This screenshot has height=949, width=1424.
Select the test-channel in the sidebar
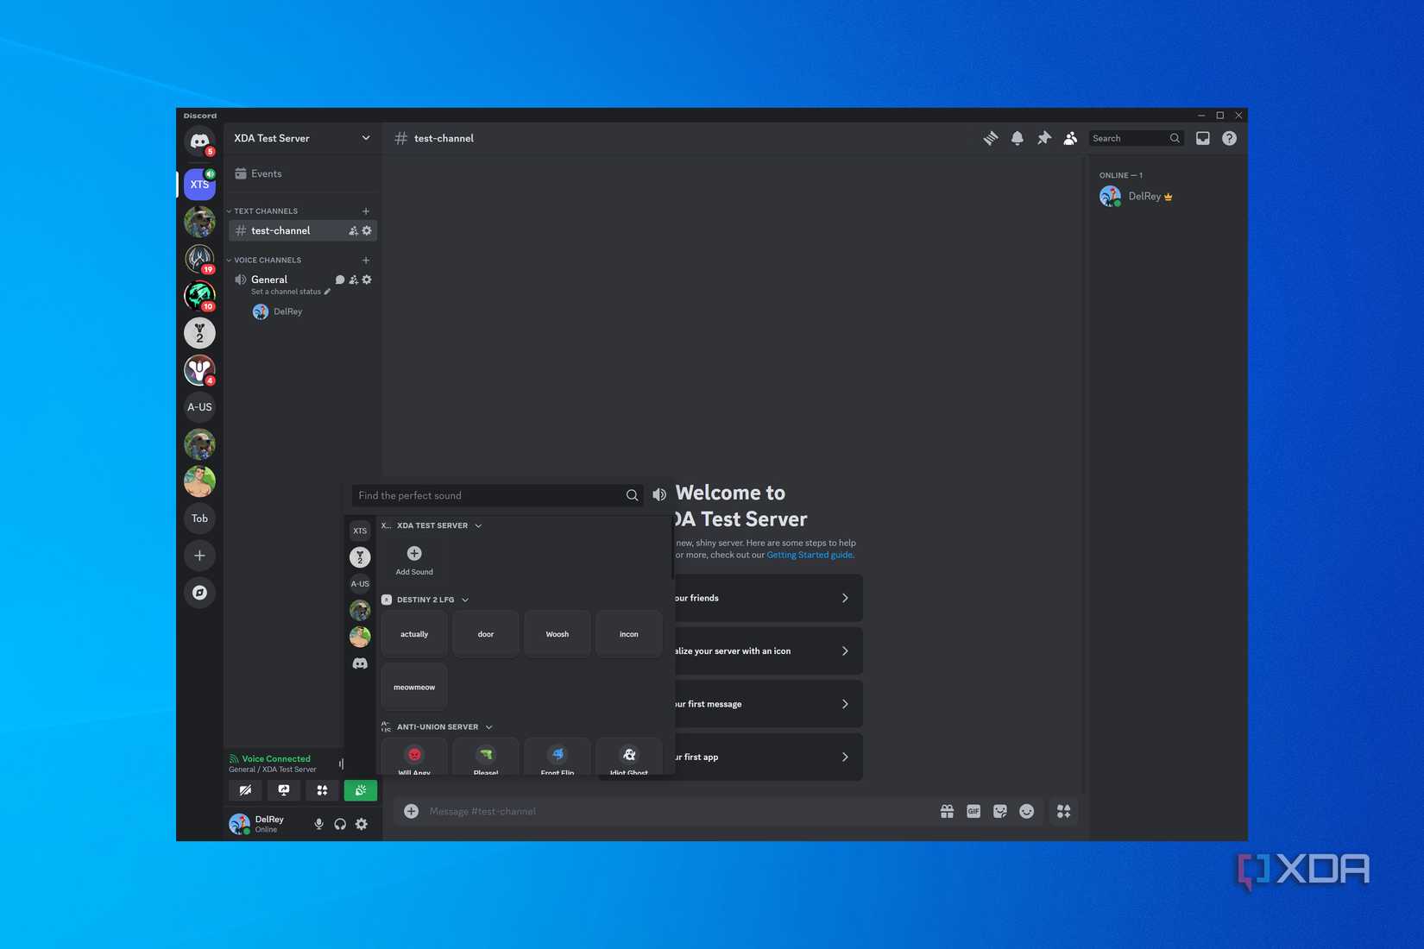click(x=280, y=230)
